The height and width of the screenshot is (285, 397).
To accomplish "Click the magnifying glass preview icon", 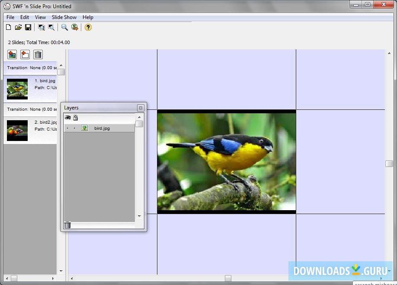I will 64,27.
